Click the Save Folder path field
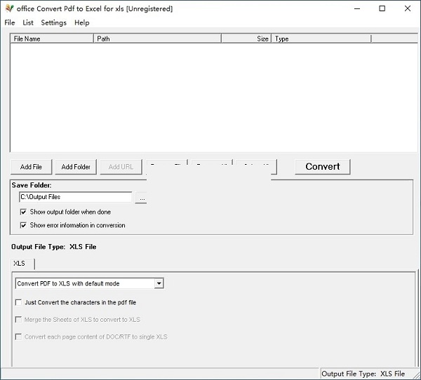The image size is (421, 380). click(x=76, y=197)
